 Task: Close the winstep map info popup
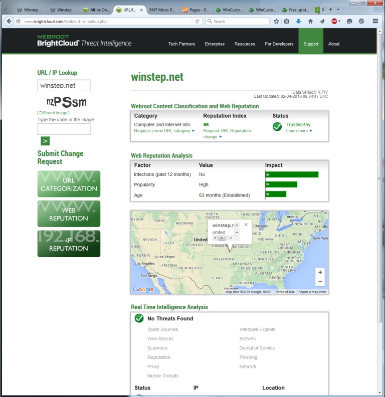[246, 225]
